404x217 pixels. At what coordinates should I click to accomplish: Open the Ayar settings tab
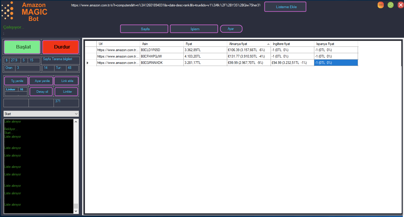coord(231,29)
